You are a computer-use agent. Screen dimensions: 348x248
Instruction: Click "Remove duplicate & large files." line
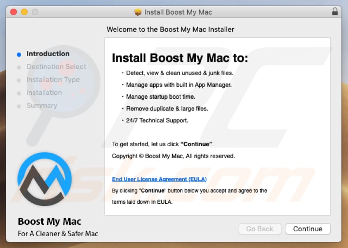tap(167, 108)
